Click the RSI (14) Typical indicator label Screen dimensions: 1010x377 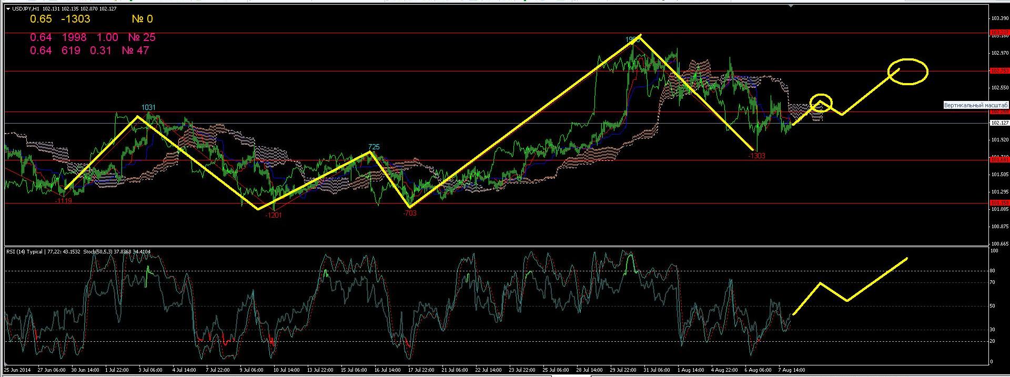tap(24, 252)
